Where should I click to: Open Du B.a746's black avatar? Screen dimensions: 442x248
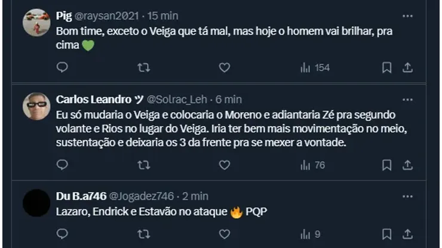point(36,203)
